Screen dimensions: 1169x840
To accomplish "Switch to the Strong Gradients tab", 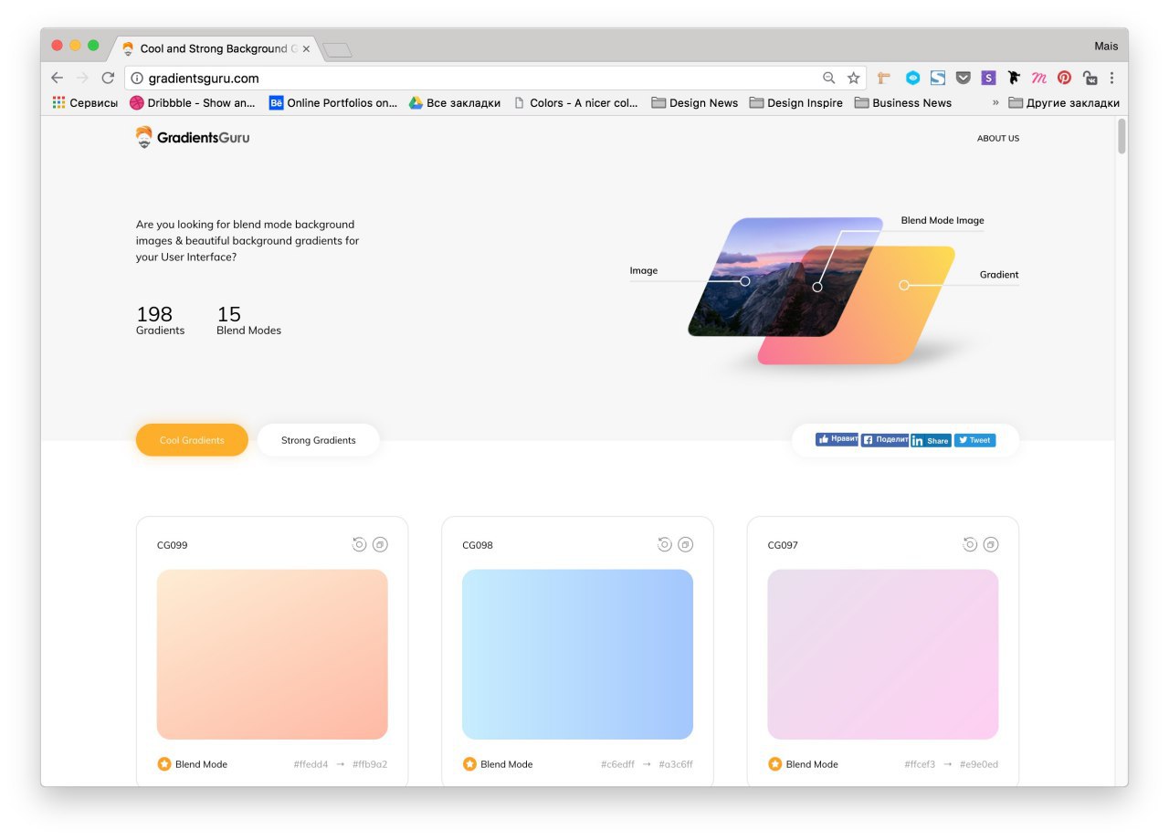I will coord(318,440).
